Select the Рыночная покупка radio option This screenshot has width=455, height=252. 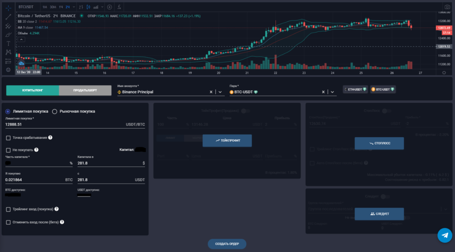55,111
